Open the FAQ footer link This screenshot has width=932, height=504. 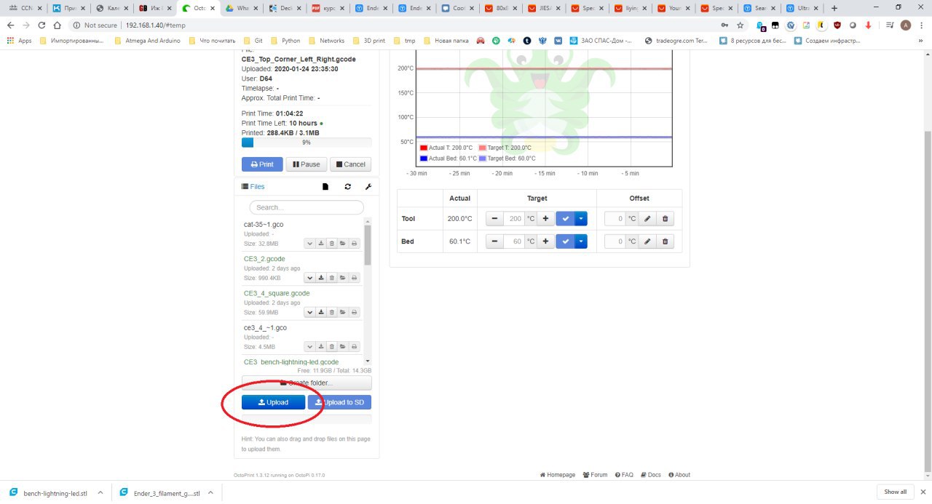click(624, 475)
